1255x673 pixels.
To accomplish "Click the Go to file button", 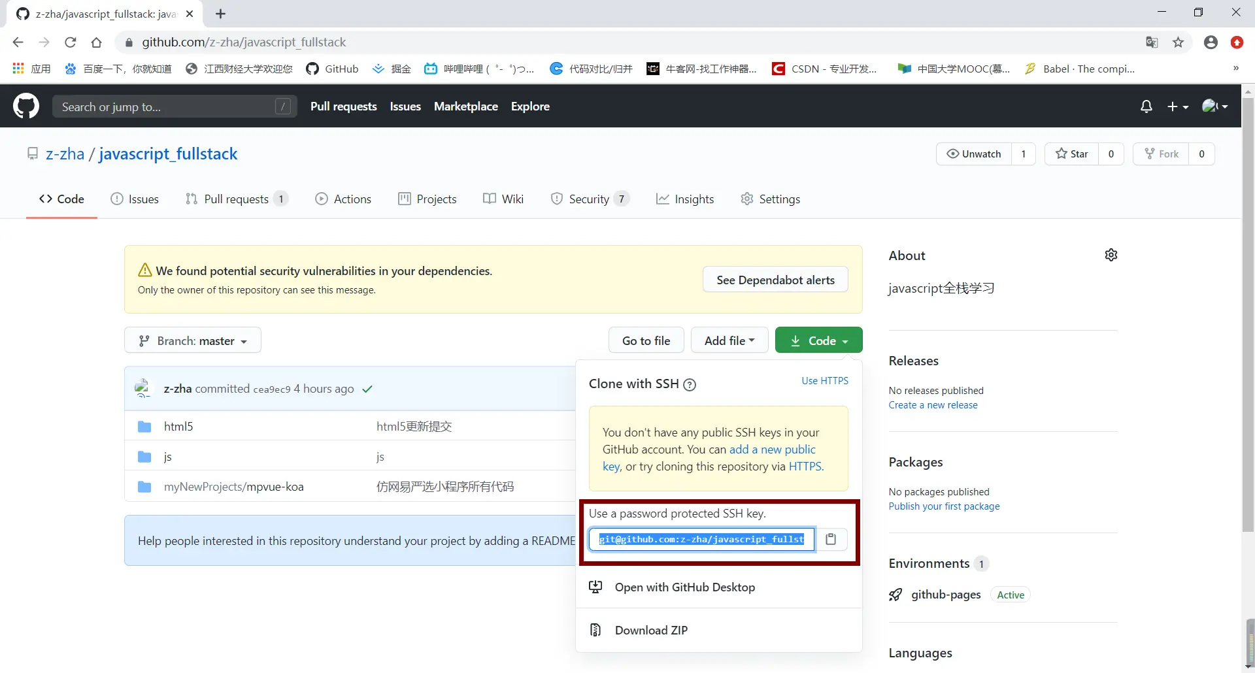I will click(646, 340).
